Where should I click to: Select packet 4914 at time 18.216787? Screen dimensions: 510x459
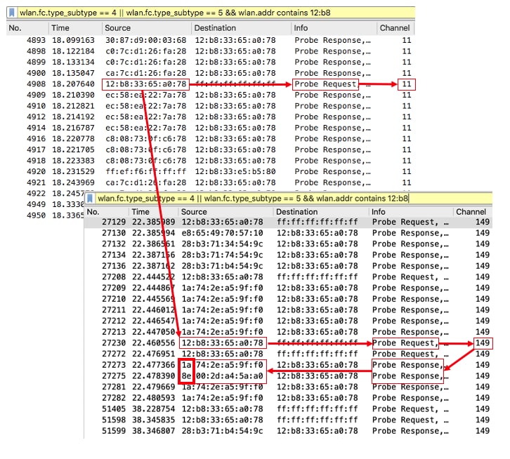point(211,128)
